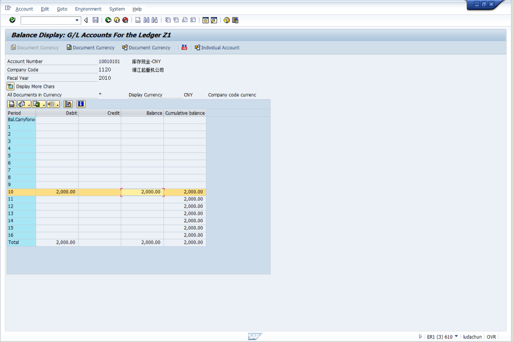Viewport: 513px width, 342px height.
Task: Click the green Enter checkmark icon
Action: [x=12, y=20]
